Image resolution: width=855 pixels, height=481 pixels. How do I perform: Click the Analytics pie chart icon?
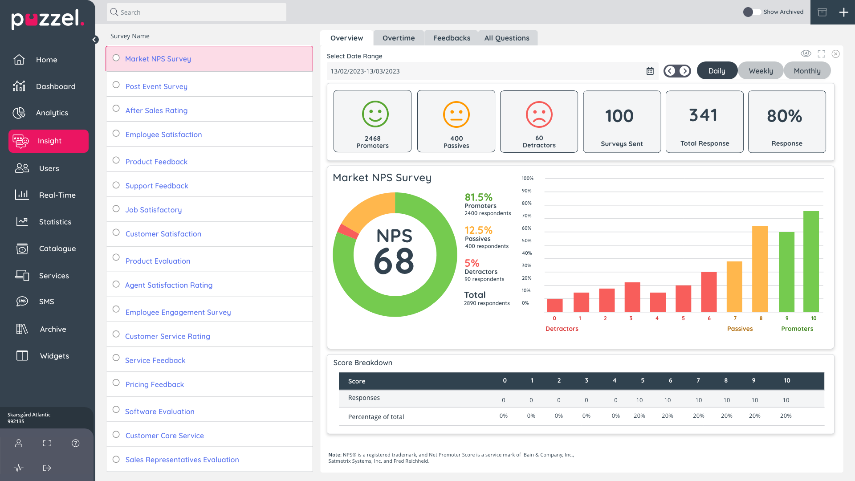tap(19, 113)
